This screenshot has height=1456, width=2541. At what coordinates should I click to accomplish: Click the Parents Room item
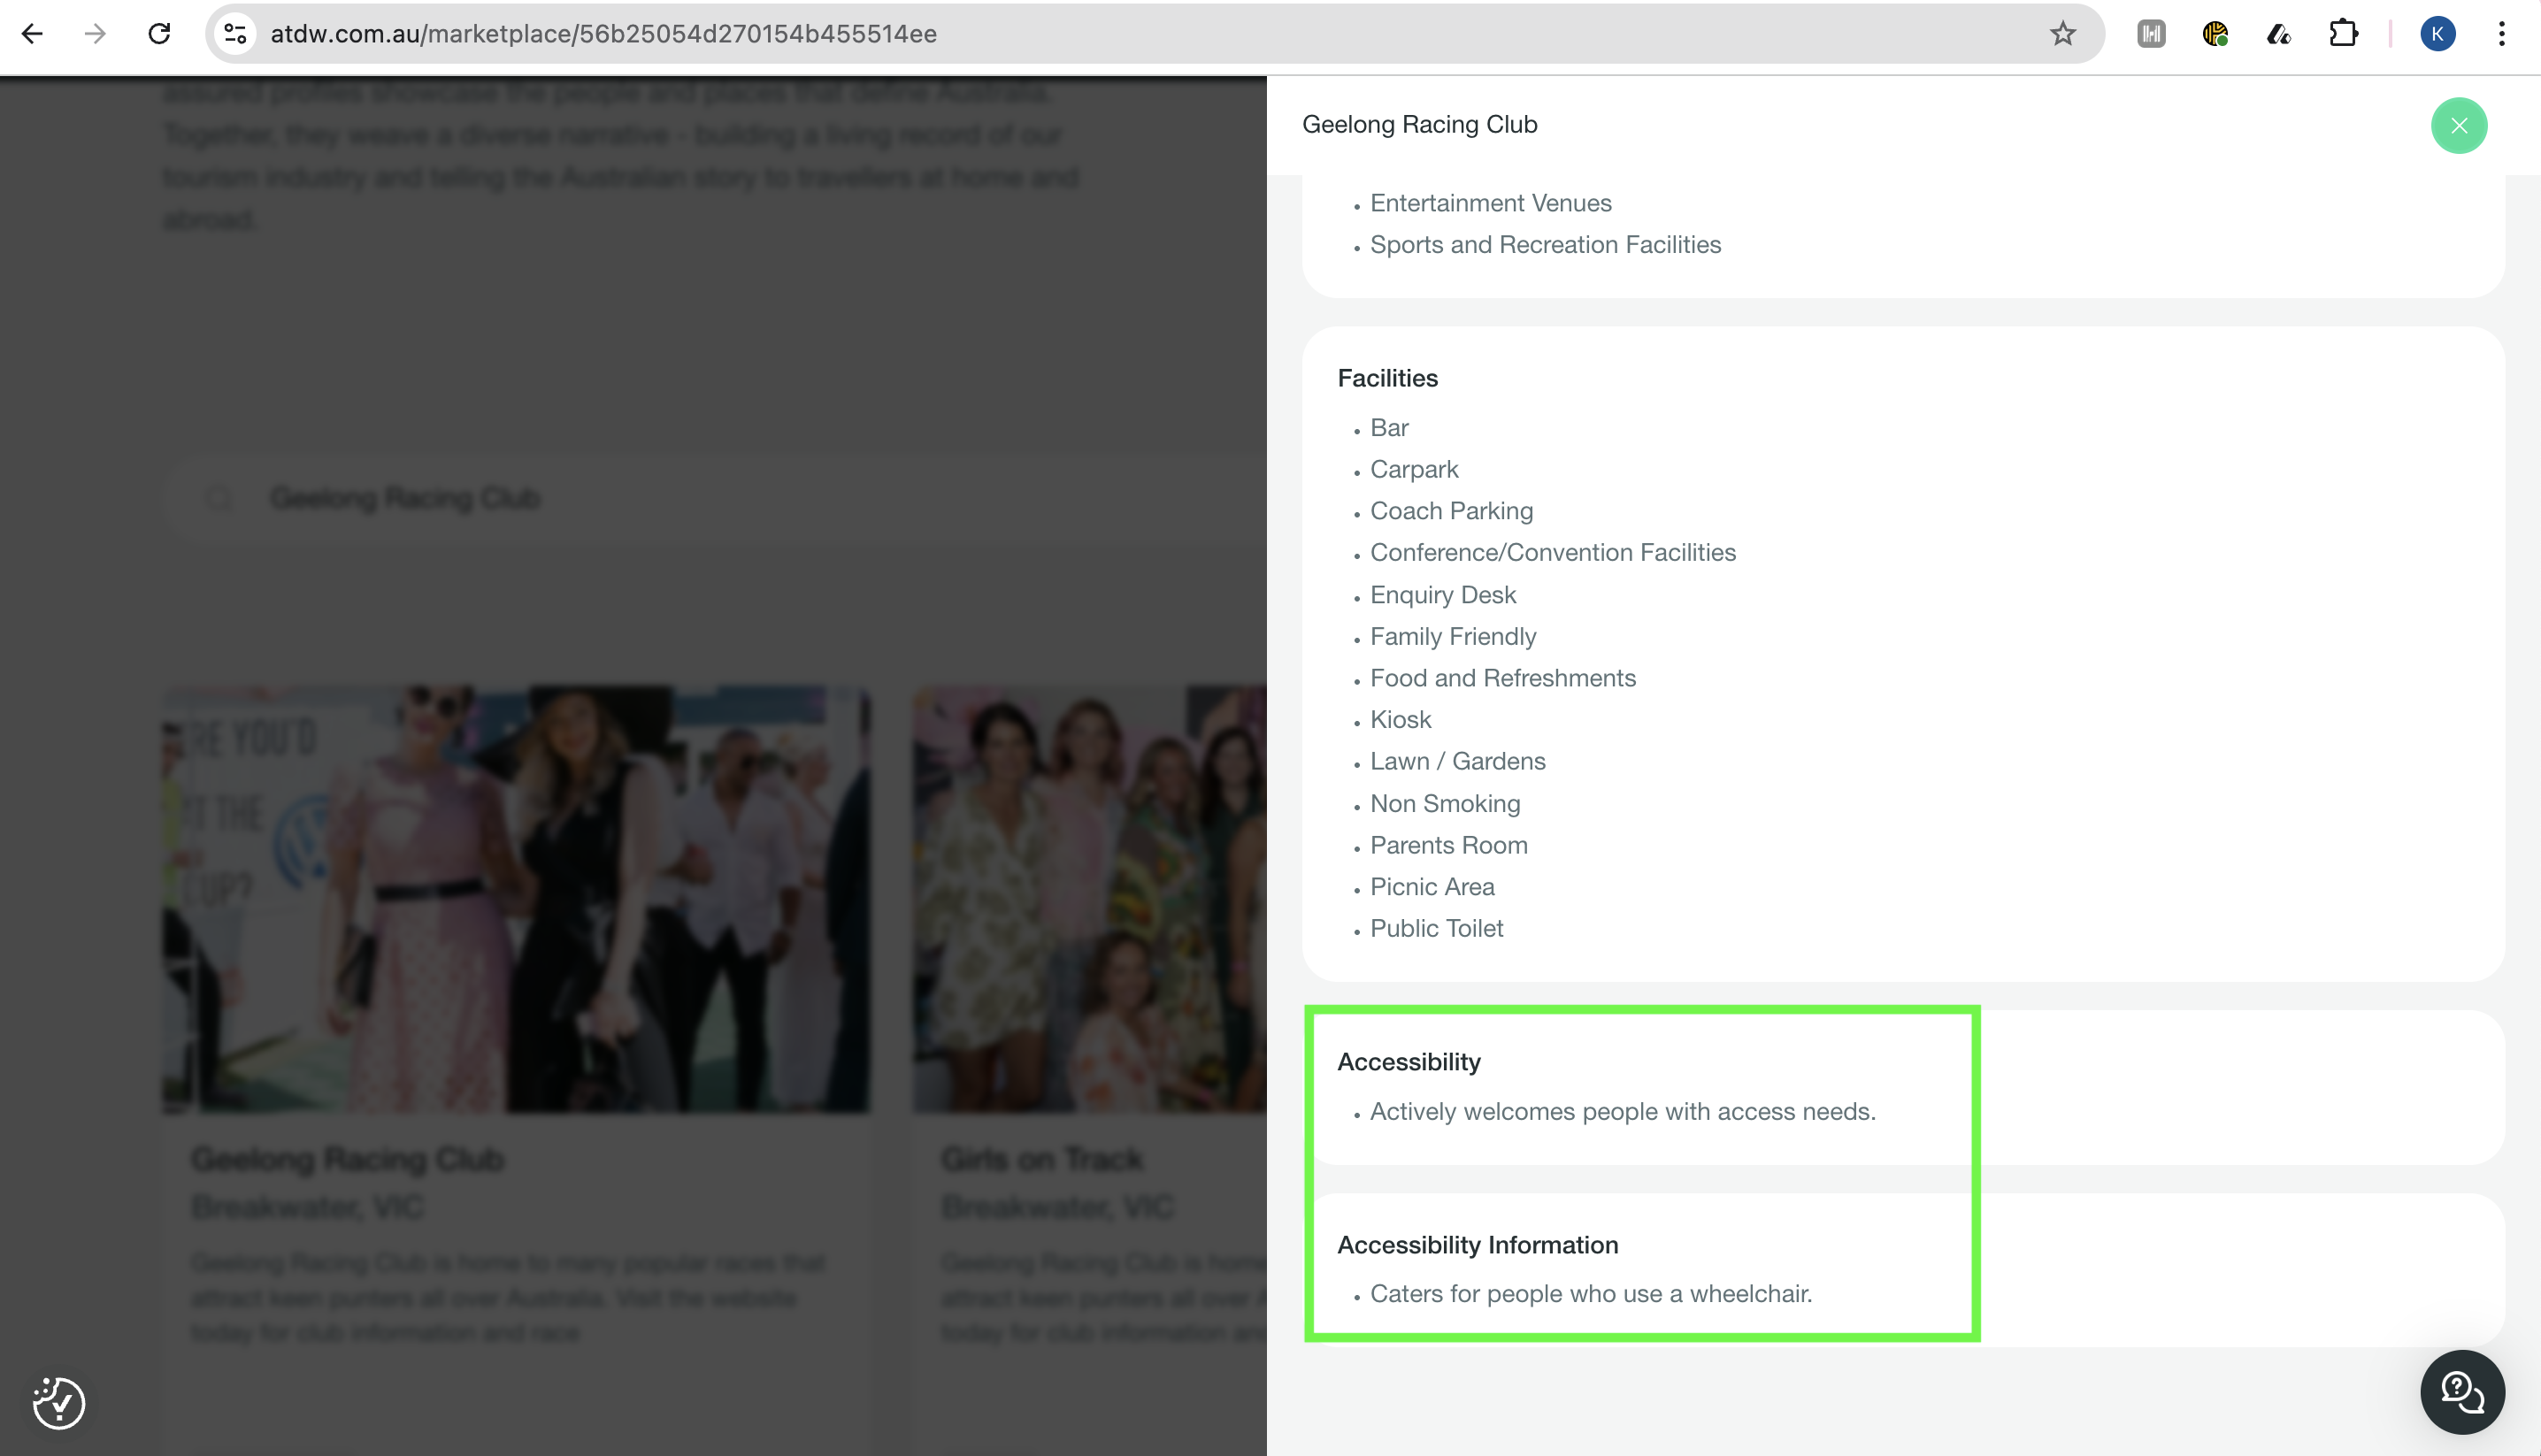1448,845
